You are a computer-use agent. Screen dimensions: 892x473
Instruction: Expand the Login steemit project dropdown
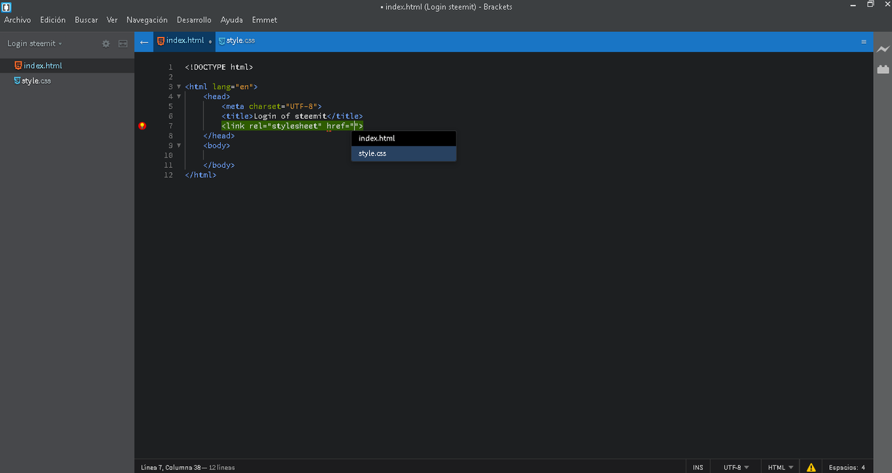(34, 43)
